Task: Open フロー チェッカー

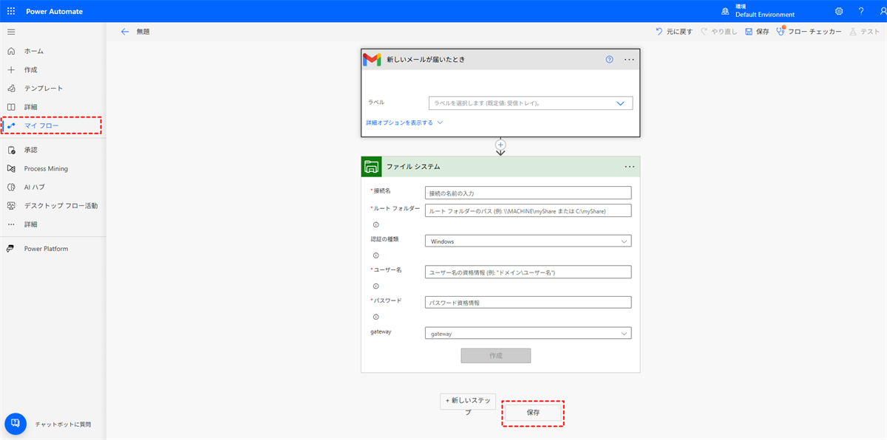Action: tap(809, 32)
